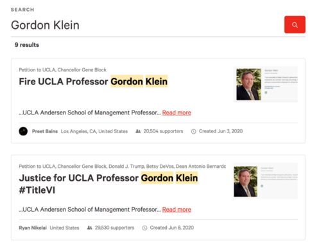
Task: Click the 20,504 supporters text
Action: pos(163,131)
